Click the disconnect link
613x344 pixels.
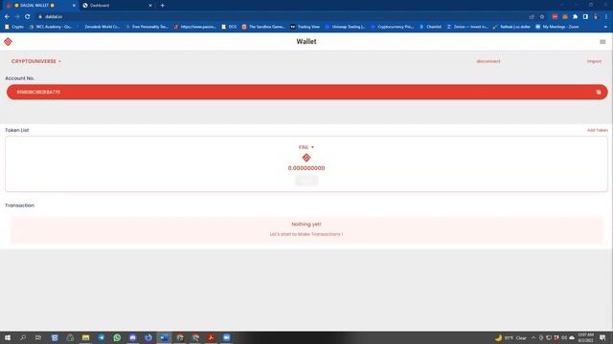coord(488,61)
